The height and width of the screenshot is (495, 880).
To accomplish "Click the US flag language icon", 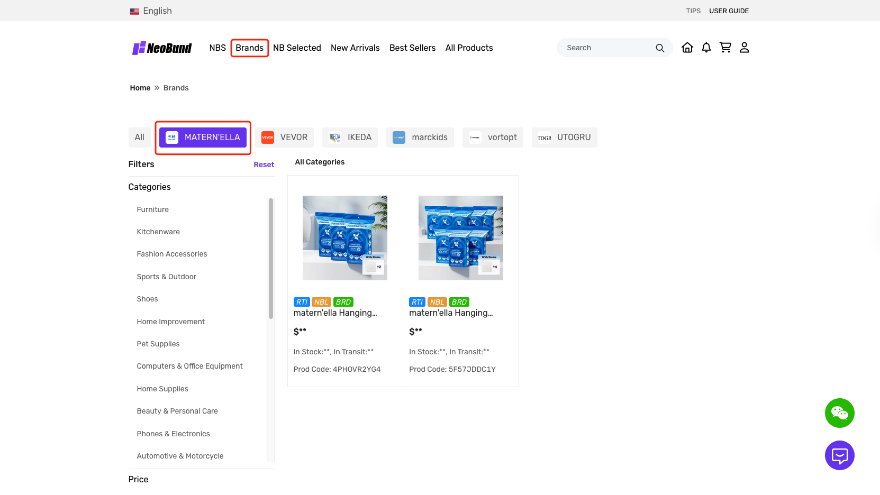I will coord(134,11).
